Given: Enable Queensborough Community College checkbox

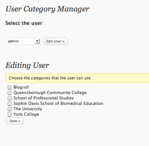Looking at the screenshot, I should tap(10, 93).
